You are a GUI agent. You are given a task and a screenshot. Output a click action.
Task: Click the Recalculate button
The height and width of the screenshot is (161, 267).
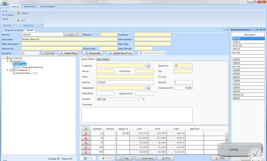[x=93, y=53]
